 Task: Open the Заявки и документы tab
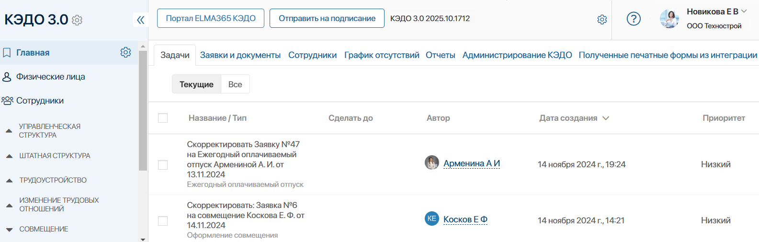pos(240,55)
